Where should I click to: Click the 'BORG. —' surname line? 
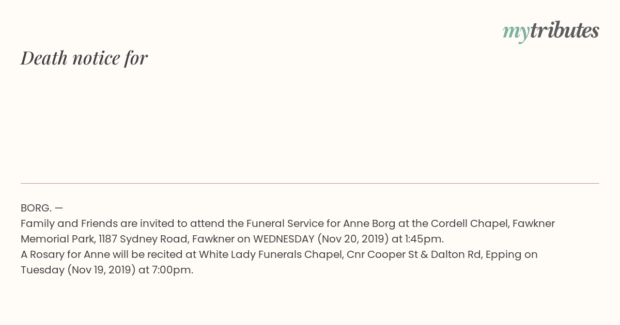point(42,208)
